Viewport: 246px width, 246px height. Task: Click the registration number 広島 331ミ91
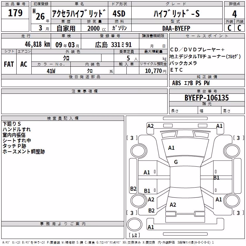pos(113,45)
